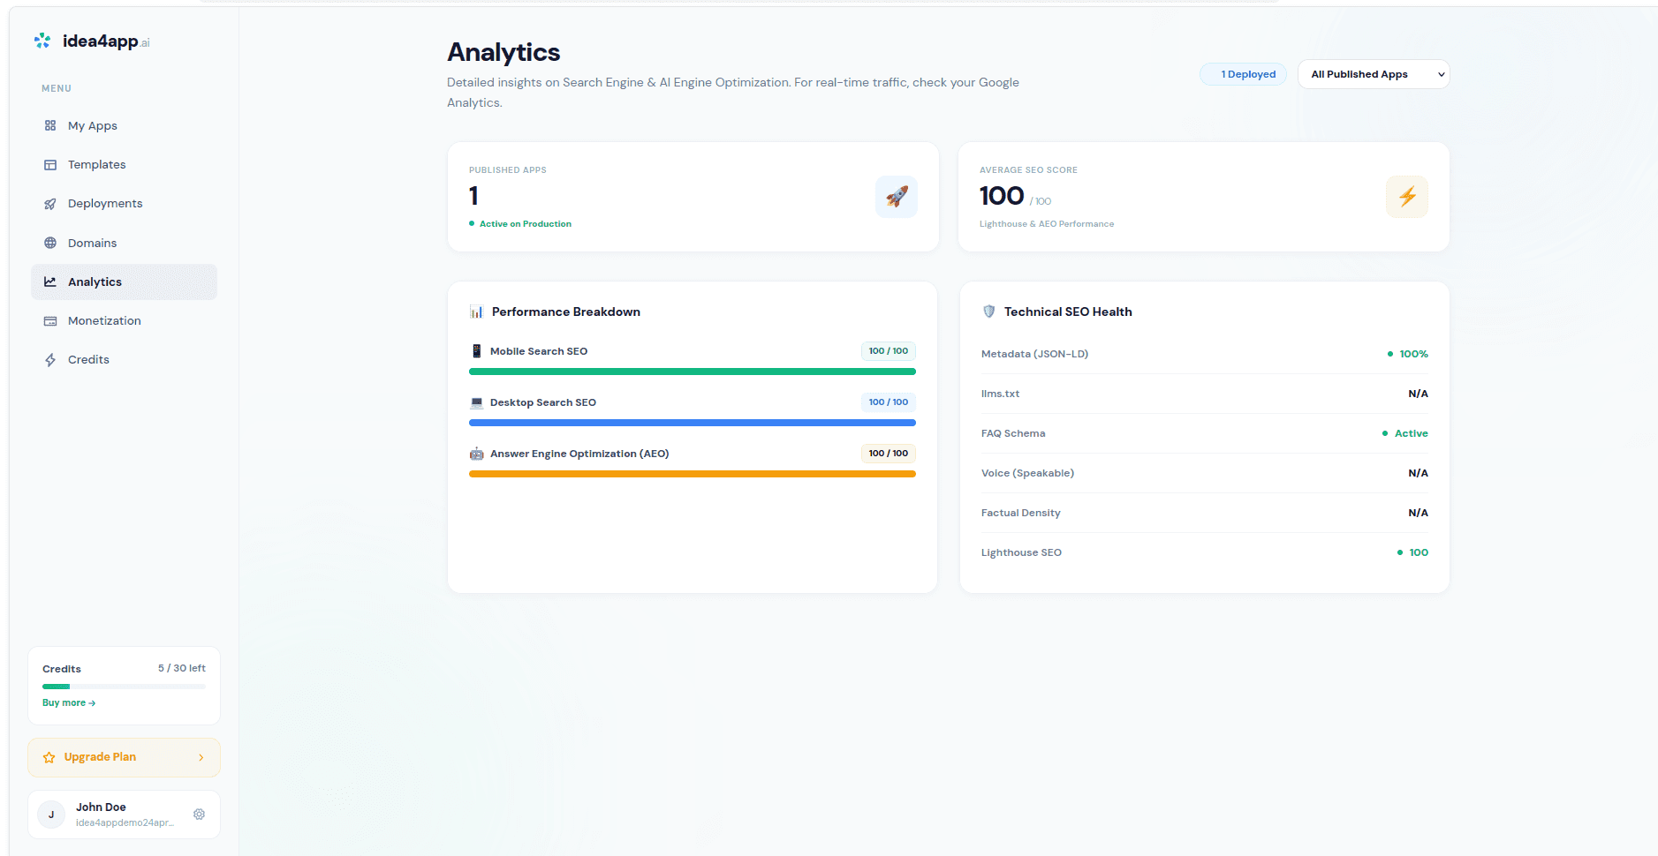Click the laptop icon beside Desktop Search SEO
The image size is (1658, 856).
477,402
